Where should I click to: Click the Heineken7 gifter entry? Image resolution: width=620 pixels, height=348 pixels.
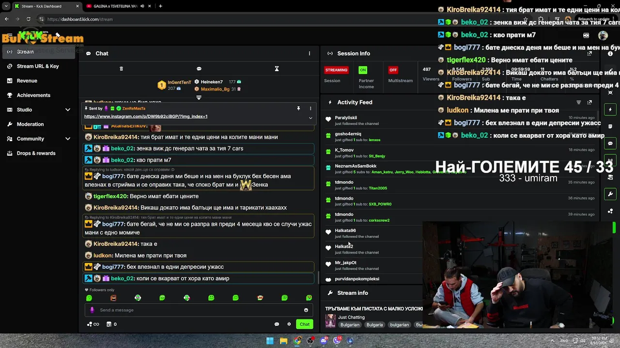(x=212, y=82)
